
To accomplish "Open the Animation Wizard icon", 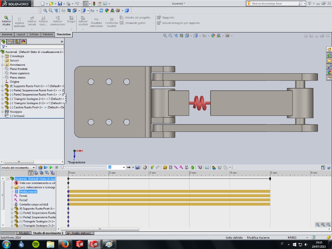I will click(145, 167).
